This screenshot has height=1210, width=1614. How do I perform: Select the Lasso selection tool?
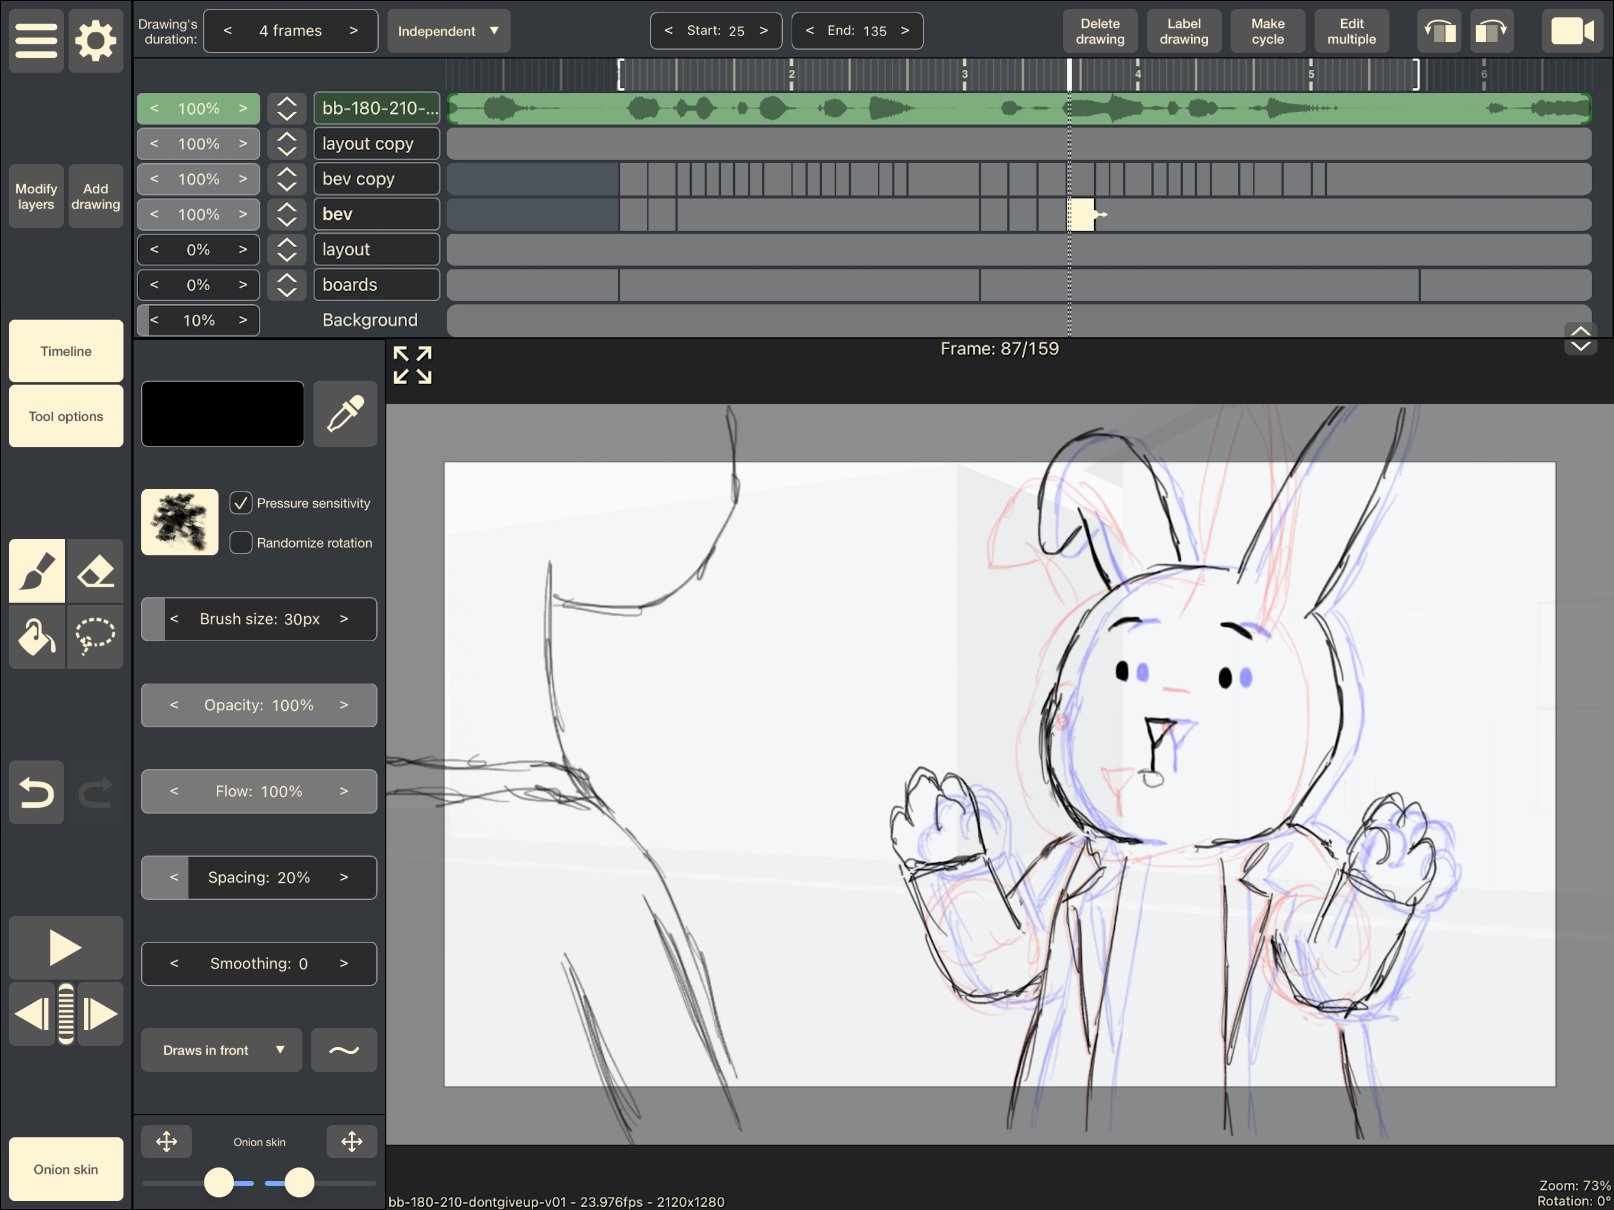pyautogui.click(x=96, y=637)
